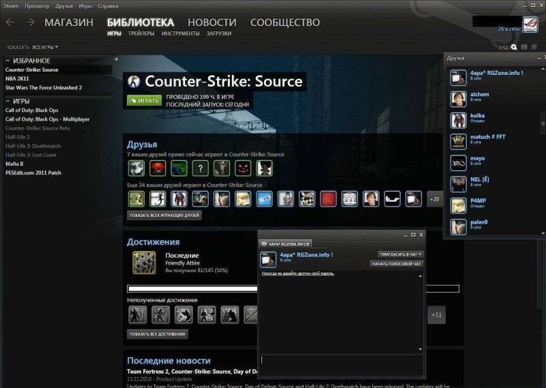Switch to the grid view icon
Image resolution: width=546 pixels, height=388 pixels.
pyautogui.click(x=534, y=47)
